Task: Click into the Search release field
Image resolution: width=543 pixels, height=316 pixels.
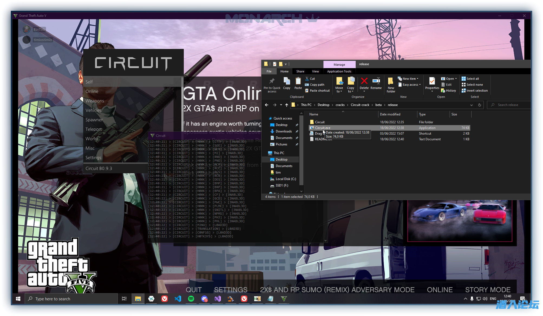Action: click(509, 105)
